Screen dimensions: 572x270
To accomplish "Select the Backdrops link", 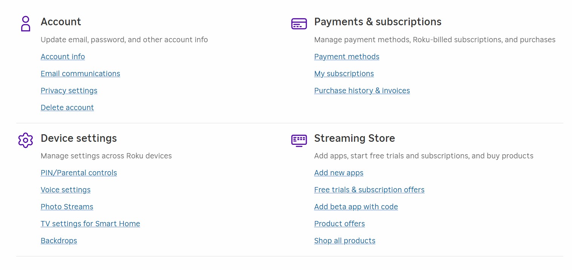I will [x=59, y=241].
